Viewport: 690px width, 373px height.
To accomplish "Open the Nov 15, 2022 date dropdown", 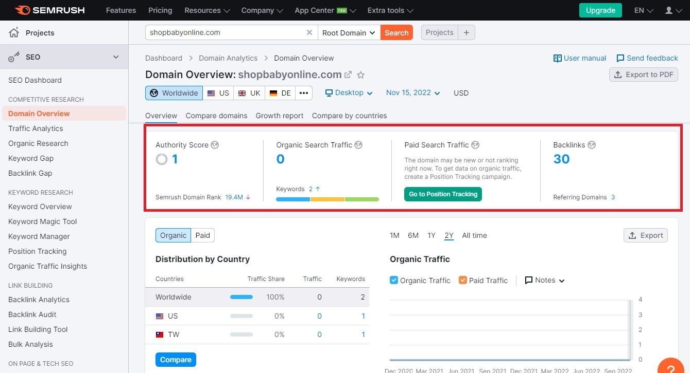I will [413, 93].
